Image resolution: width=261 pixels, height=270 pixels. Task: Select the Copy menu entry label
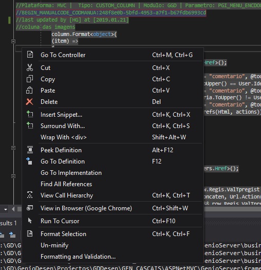point(48,79)
